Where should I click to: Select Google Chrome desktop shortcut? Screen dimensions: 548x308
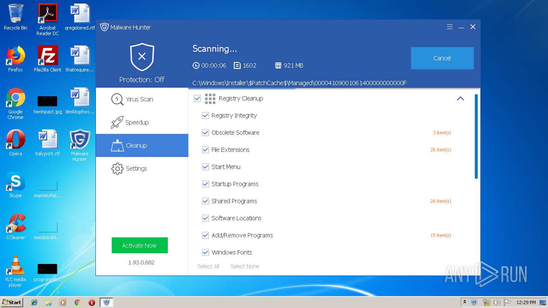[15, 104]
